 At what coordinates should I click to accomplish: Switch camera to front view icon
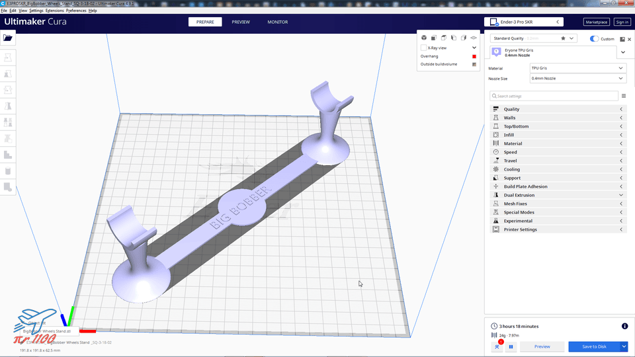(x=434, y=38)
